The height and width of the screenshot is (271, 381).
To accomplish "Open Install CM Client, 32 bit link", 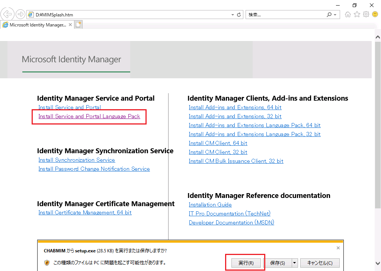I will click(x=218, y=152).
